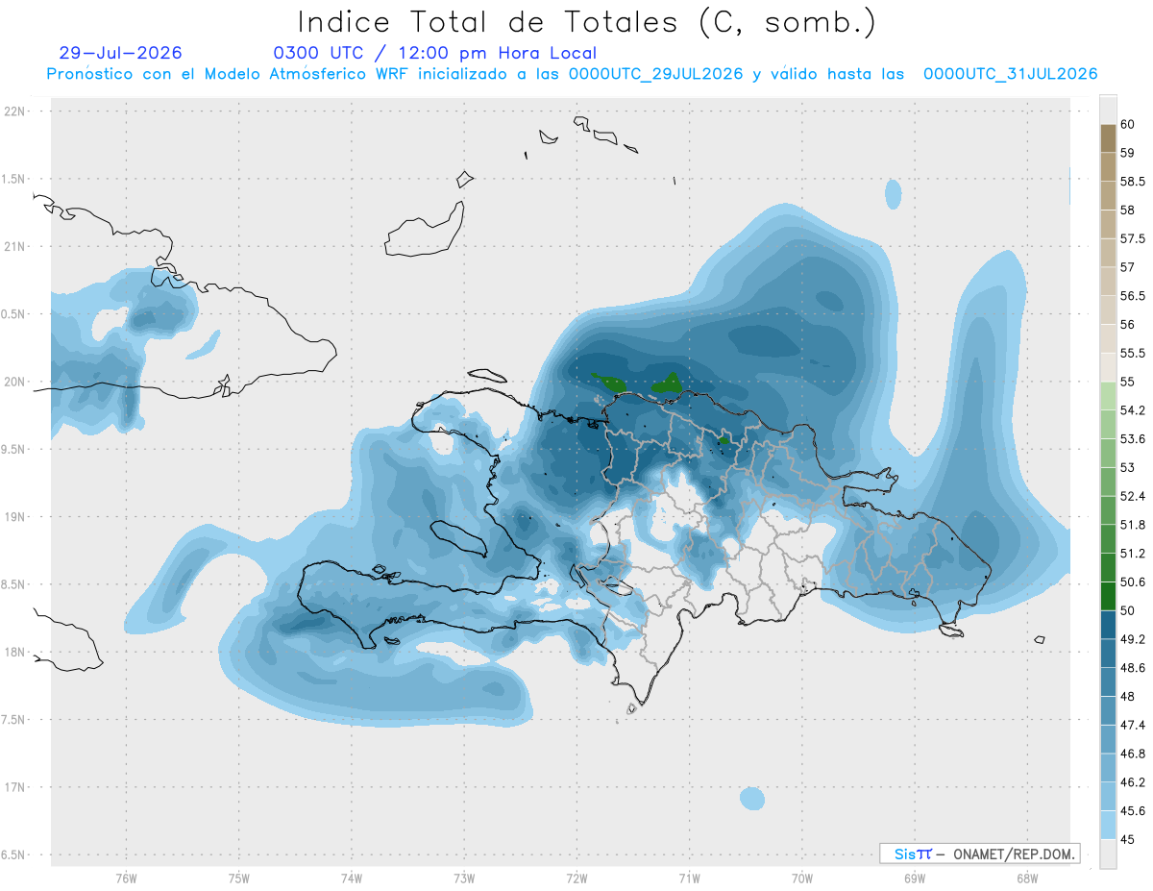Click the '70W' longitude label
The image size is (1153, 891).
(x=802, y=878)
